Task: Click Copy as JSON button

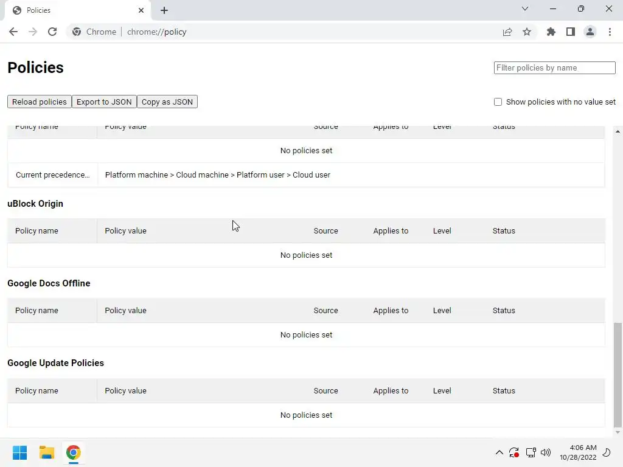Action: 167,102
